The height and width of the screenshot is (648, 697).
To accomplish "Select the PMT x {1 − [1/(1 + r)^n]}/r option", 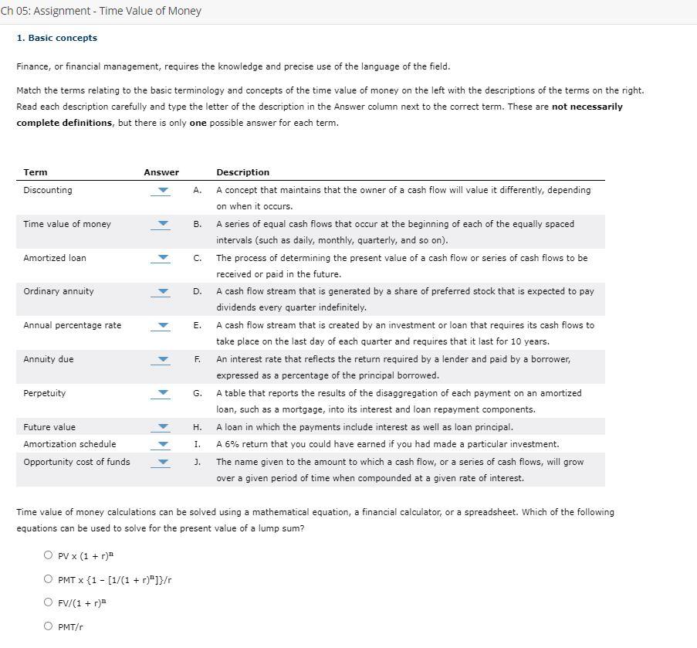I will coord(47,578).
